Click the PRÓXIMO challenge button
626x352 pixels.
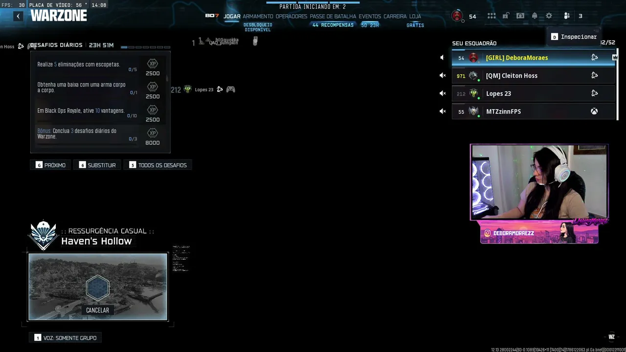51,165
